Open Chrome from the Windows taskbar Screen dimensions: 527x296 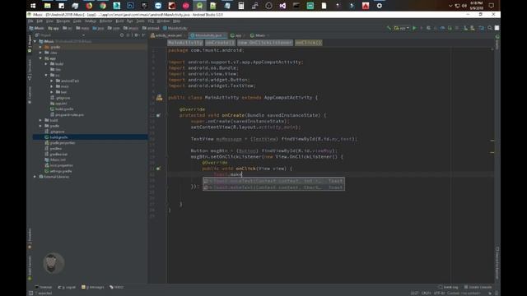coord(103,6)
